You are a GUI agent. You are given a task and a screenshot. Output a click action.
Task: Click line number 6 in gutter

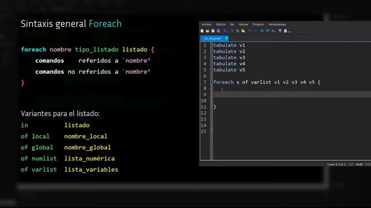(x=205, y=76)
